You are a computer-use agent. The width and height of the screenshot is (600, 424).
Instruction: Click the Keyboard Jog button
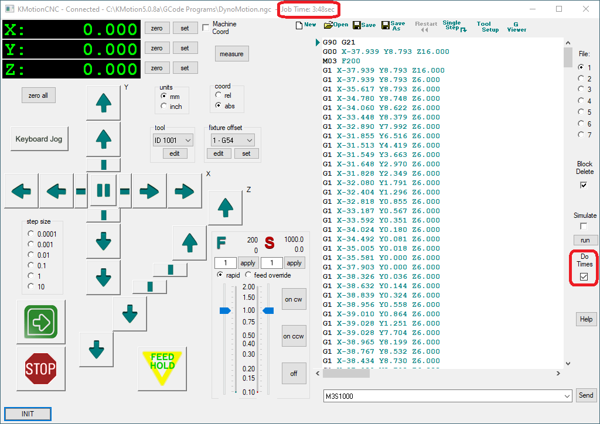coord(39,139)
